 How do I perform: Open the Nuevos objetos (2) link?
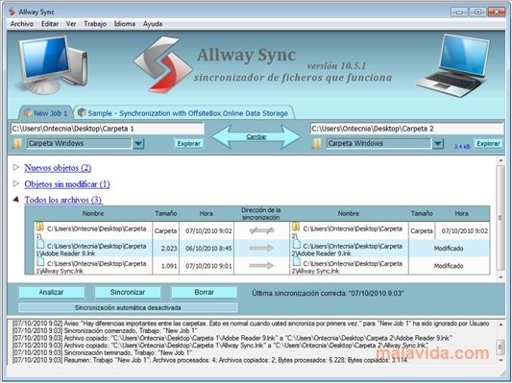58,168
